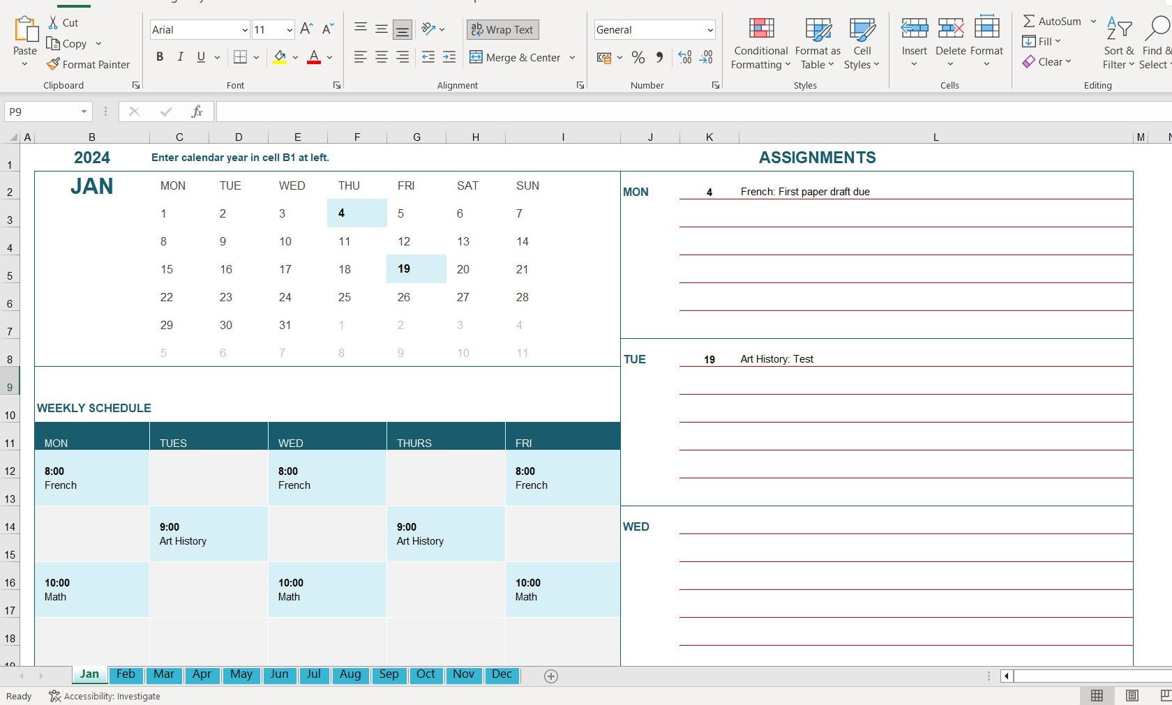
Task: Toggle Underline formatting
Action: (200, 57)
